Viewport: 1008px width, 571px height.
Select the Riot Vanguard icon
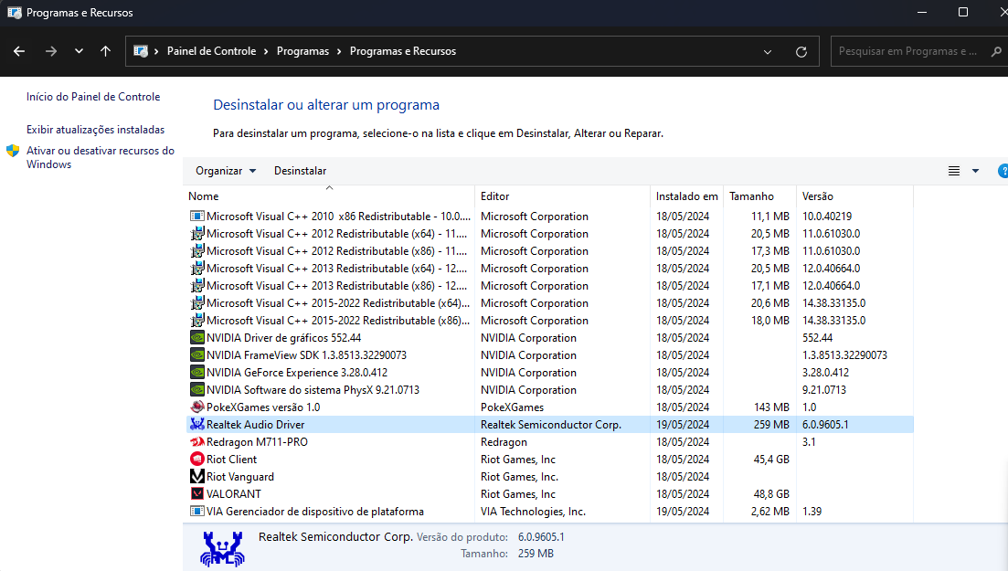click(197, 477)
